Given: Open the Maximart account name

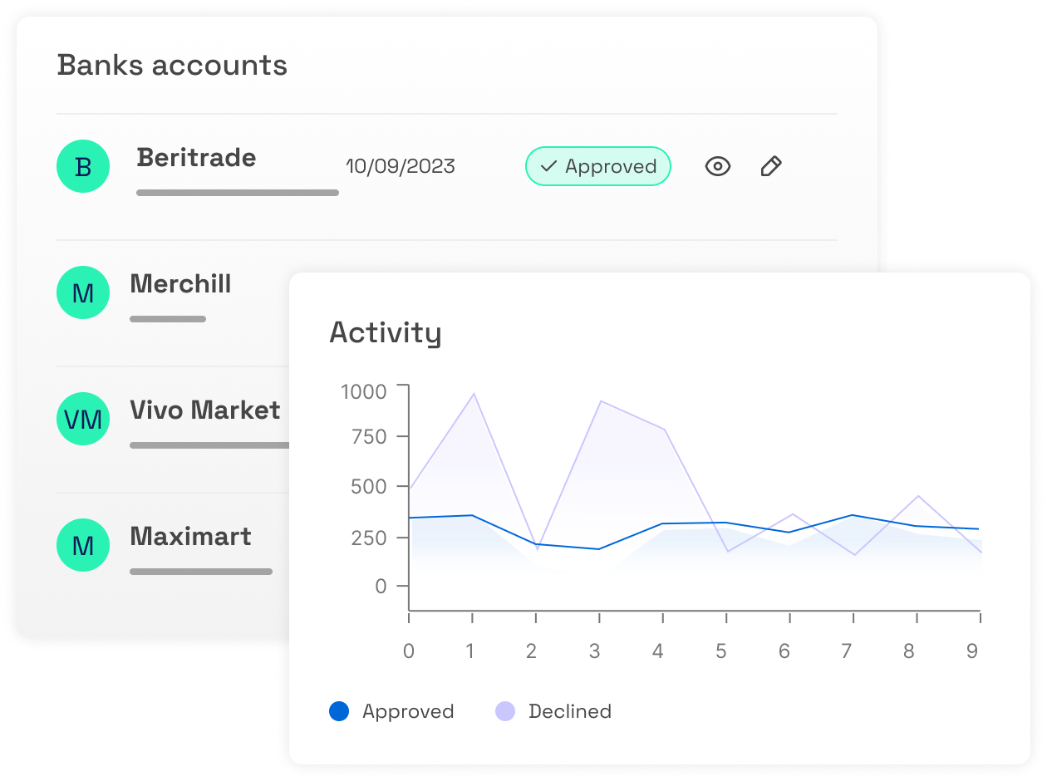Looking at the screenshot, I should coord(190,536).
